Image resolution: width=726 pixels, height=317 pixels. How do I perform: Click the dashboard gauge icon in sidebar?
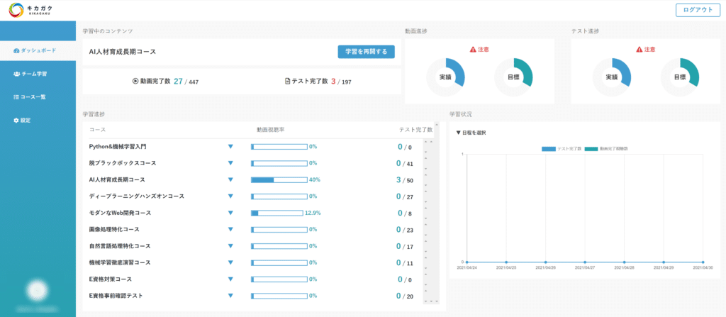coord(16,51)
